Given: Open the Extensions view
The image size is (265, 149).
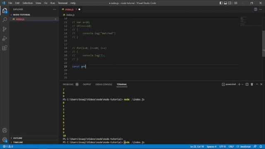Looking at the screenshot, I should (x=5, y=48).
